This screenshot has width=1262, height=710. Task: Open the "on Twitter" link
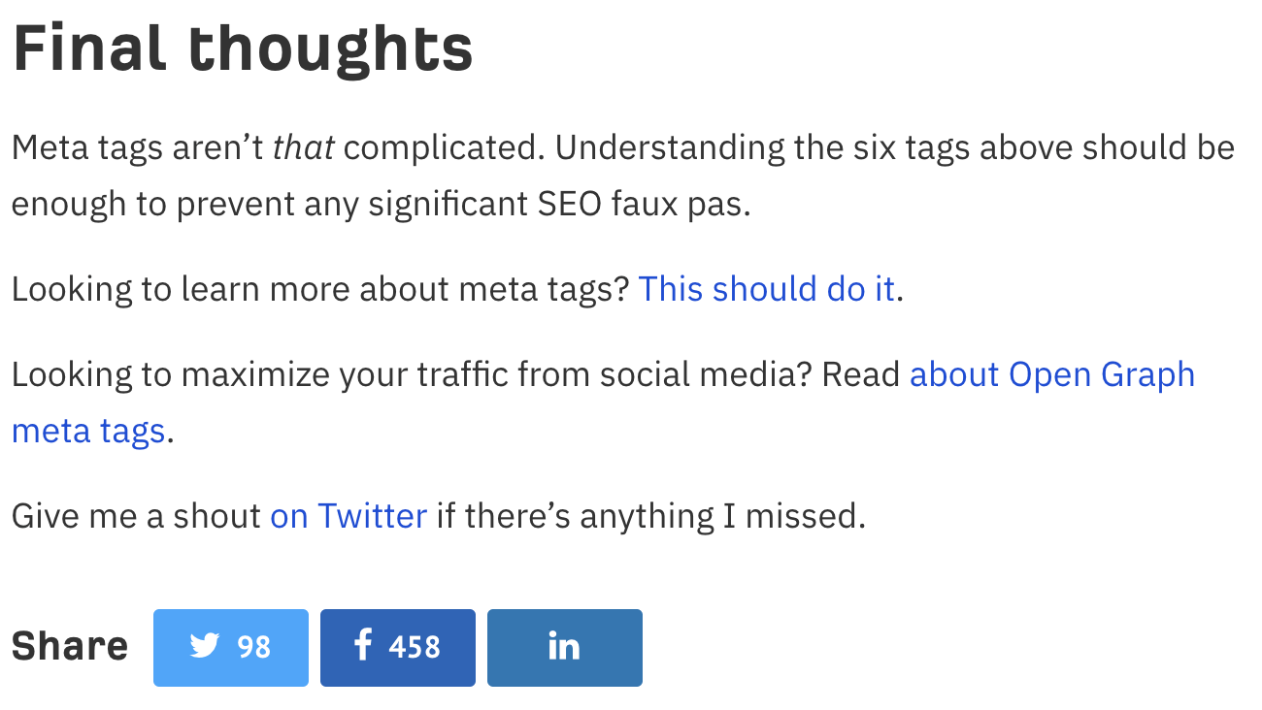pos(349,516)
